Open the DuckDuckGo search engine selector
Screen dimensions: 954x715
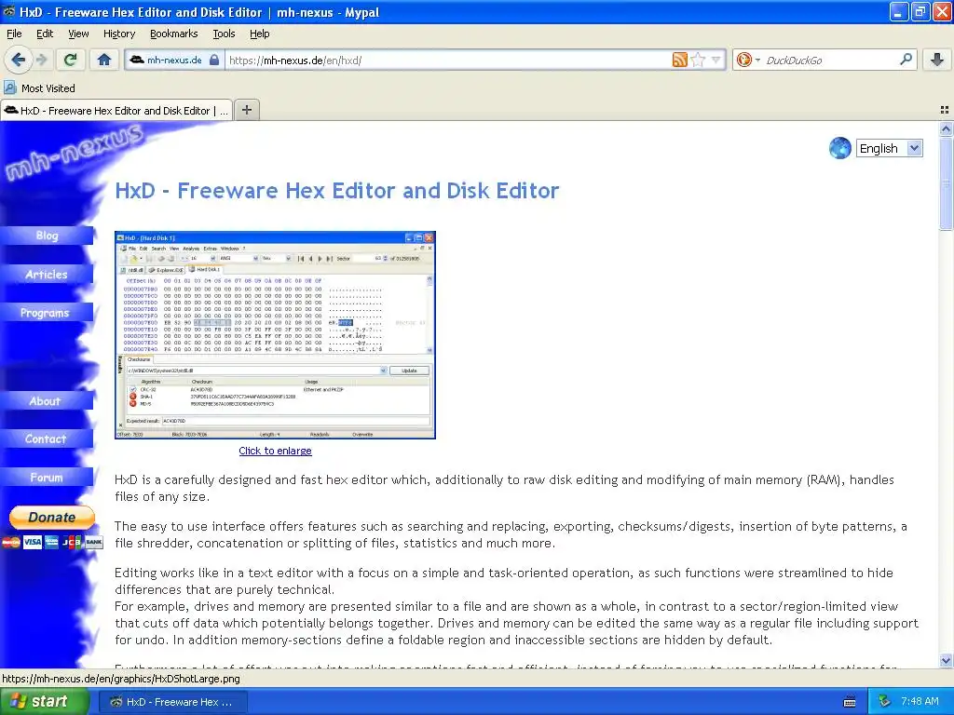pos(748,60)
